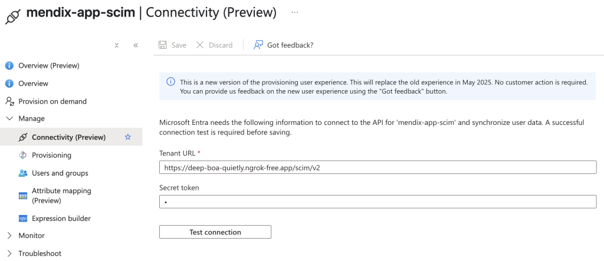The image size is (604, 261).
Task: Collapse the sidebar with double chevron
Action: coord(136,45)
